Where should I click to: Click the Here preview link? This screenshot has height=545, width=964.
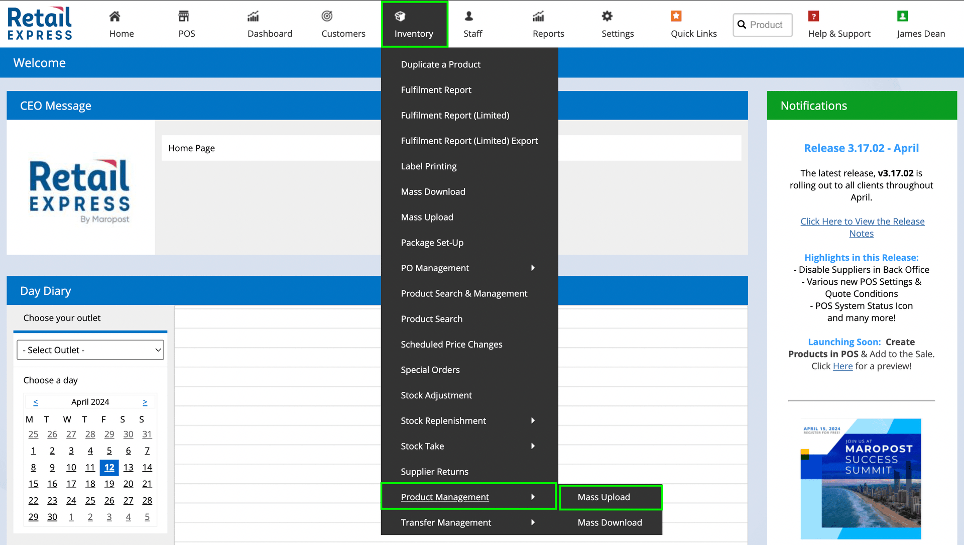click(842, 366)
